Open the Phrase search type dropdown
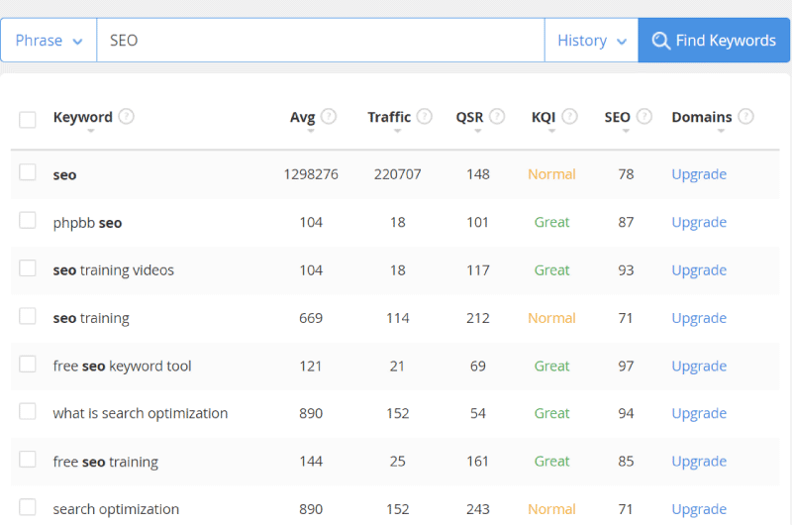792x525 pixels. click(x=49, y=41)
